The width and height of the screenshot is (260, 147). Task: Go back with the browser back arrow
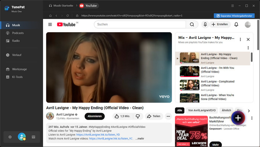(56, 16)
